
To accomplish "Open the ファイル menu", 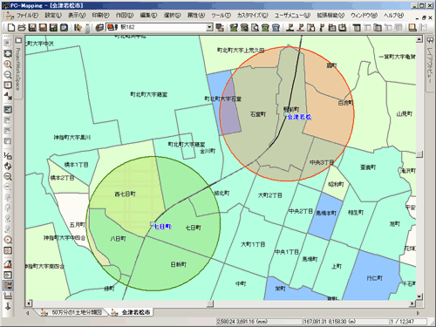I will [27, 15].
